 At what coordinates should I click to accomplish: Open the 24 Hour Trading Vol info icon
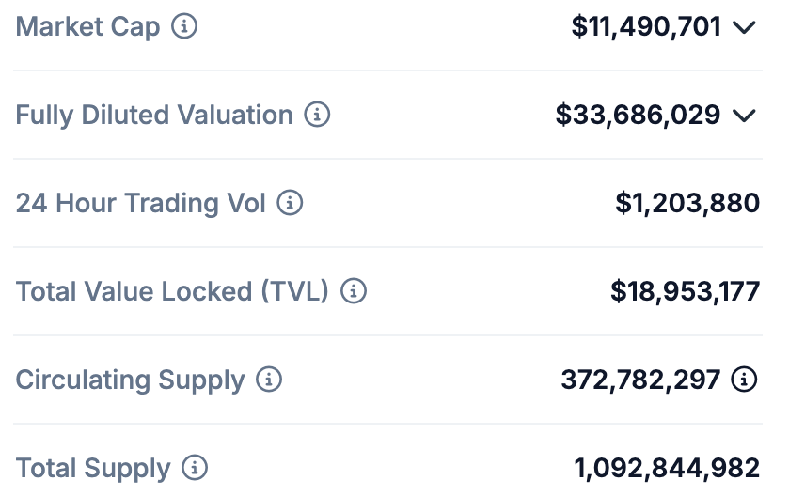pyautogui.click(x=290, y=203)
